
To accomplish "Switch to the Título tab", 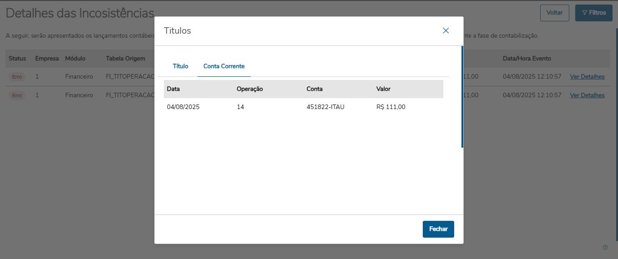I will tap(181, 66).
